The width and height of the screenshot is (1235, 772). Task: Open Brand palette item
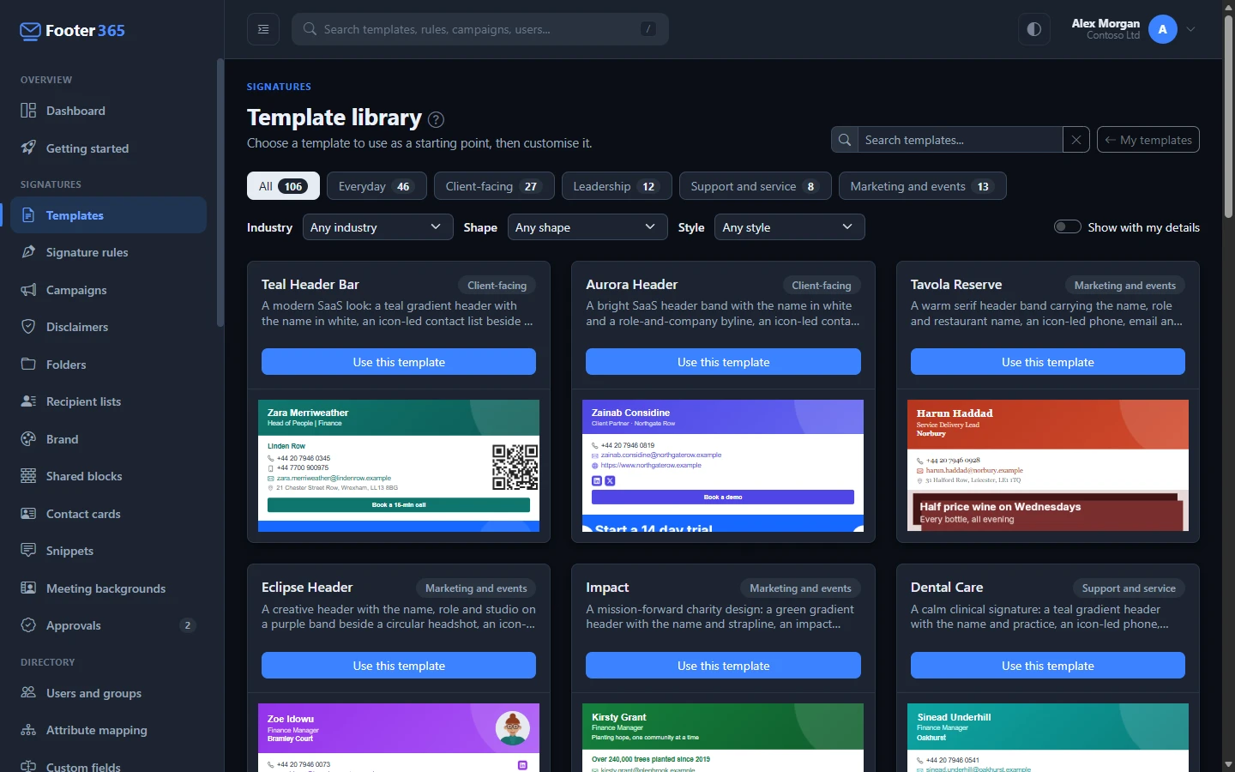click(x=109, y=439)
